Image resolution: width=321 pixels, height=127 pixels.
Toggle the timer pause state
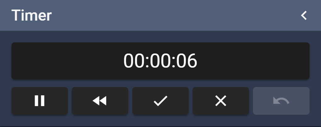(40, 101)
